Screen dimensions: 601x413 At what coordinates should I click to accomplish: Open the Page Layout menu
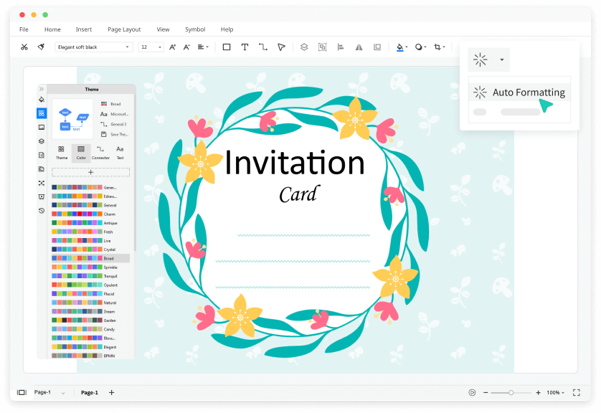[x=124, y=29]
